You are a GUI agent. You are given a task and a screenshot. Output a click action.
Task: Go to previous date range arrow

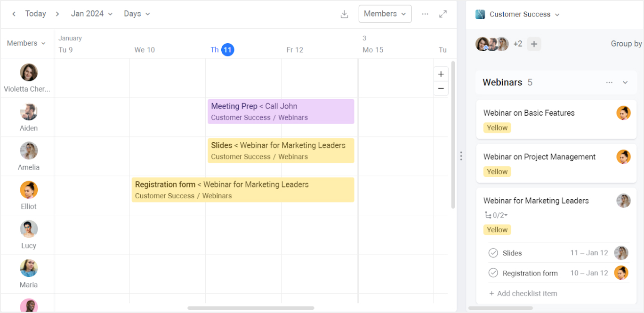(x=14, y=14)
